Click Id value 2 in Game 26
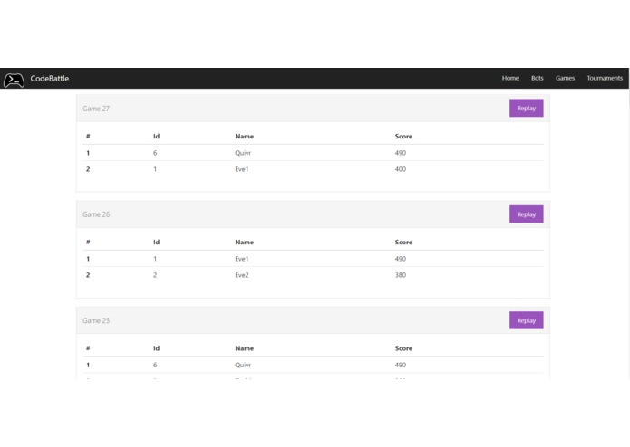The image size is (630, 447). (x=155, y=275)
